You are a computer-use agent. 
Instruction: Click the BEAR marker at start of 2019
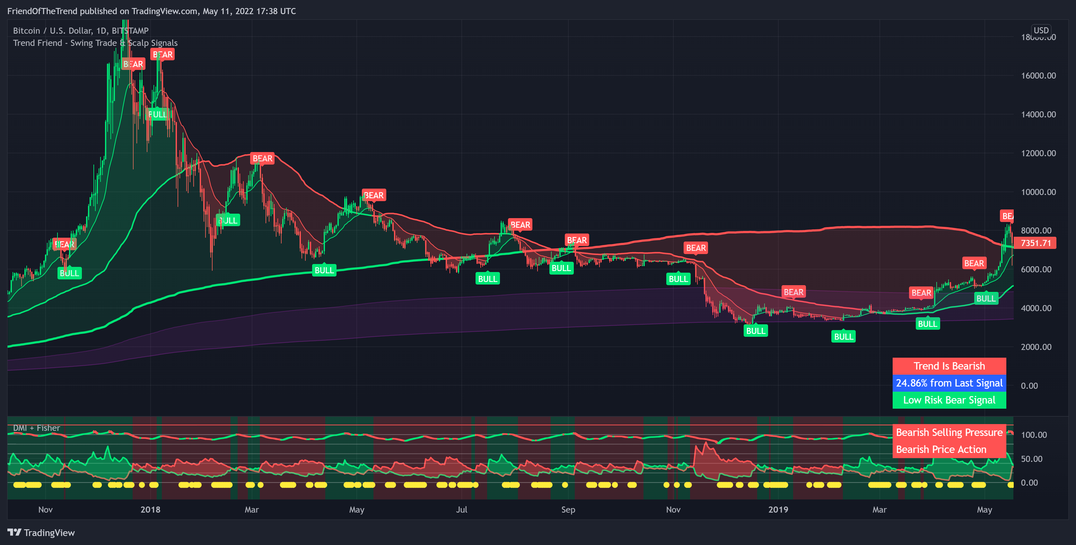(794, 292)
